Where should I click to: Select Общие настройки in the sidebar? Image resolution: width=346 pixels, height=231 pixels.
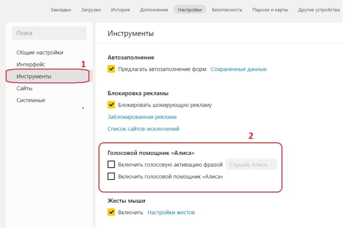pos(40,53)
